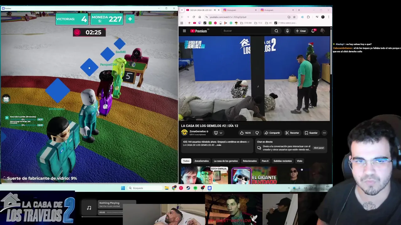Open YouTube notifications bell

click(313, 31)
